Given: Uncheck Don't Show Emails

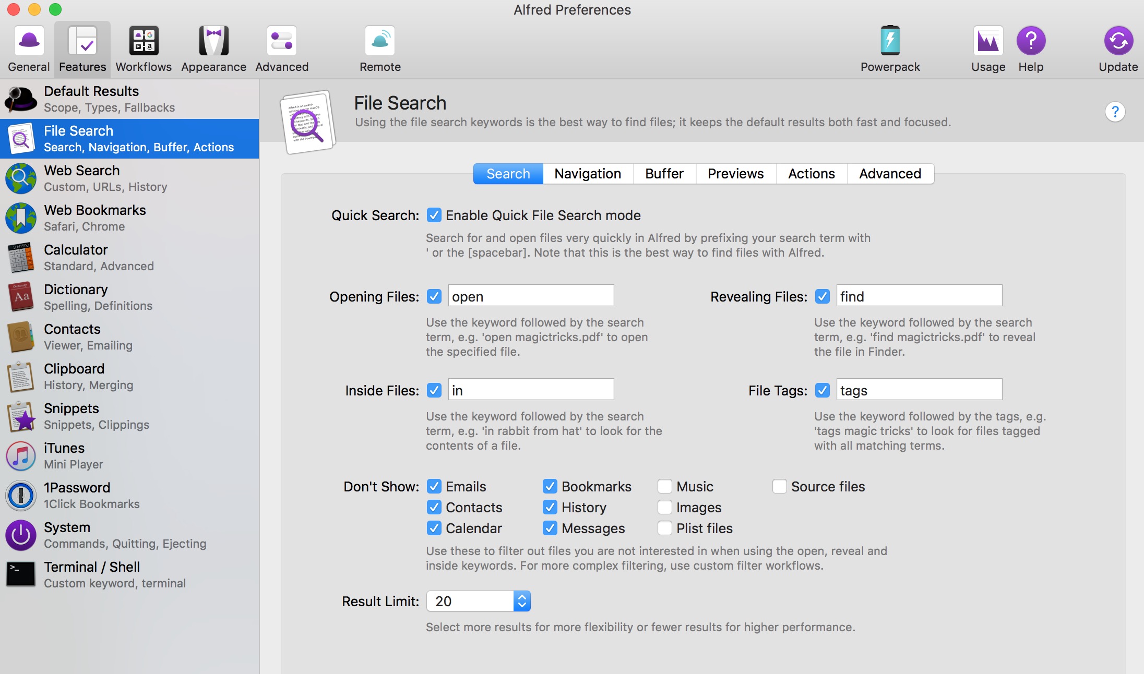Looking at the screenshot, I should click(434, 486).
